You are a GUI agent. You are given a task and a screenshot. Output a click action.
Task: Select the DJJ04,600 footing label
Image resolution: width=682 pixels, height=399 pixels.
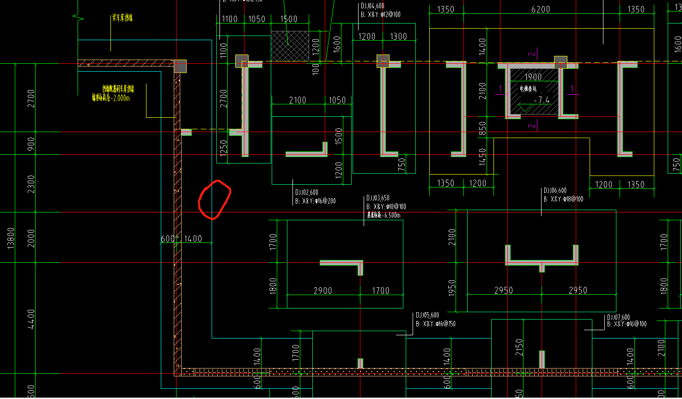(372, 6)
